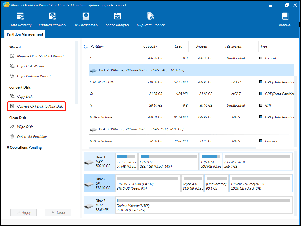Image resolution: width=301 pixels, height=226 pixels.
Task: Click the Migrate OS to SSD/HD Wizard icon
Action: tap(12, 56)
